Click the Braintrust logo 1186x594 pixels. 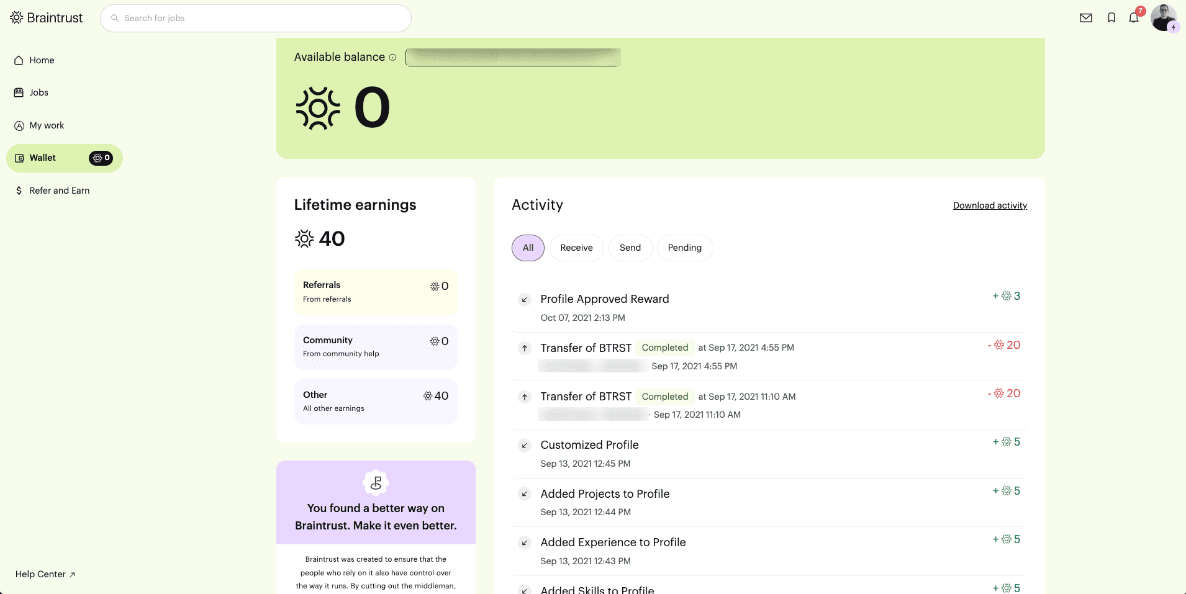[x=47, y=18]
